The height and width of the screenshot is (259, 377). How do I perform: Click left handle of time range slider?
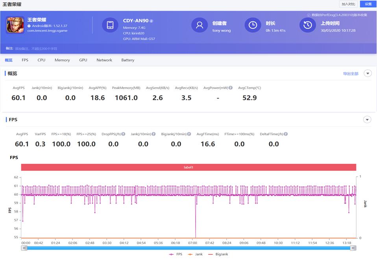click(x=24, y=248)
